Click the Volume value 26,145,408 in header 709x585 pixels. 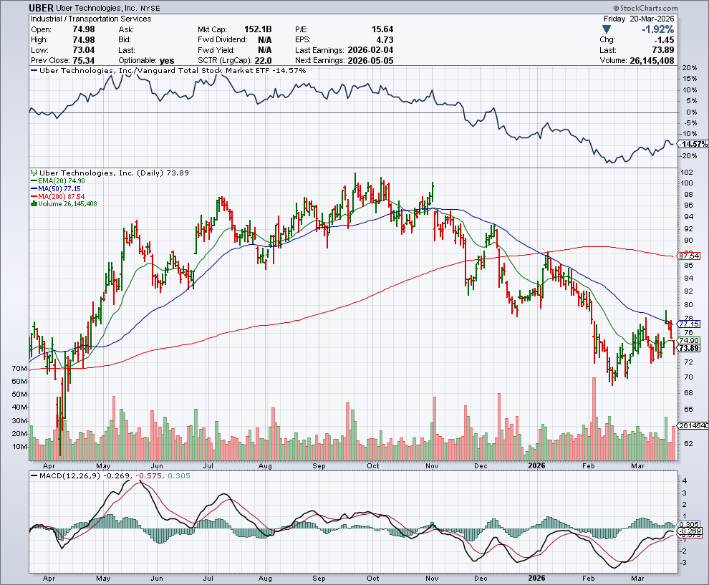click(x=652, y=61)
